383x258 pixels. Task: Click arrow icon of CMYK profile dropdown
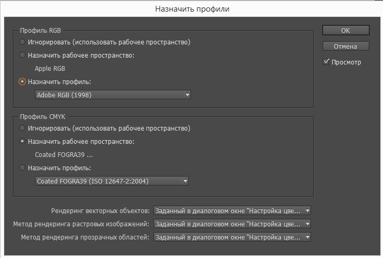[x=185, y=181]
